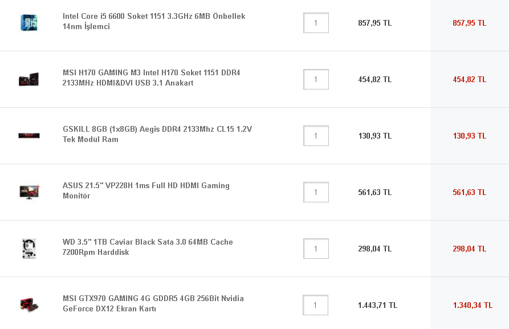Click the quantity box for MSI H170 motherboard

coord(316,79)
